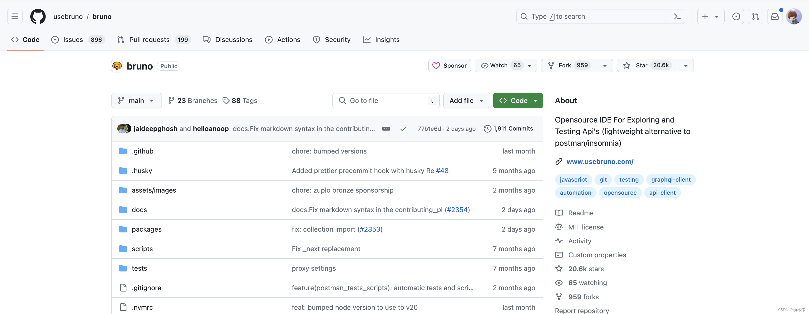The width and height of the screenshot is (809, 314).
Task: View the commit status checkmark details
Action: click(403, 129)
